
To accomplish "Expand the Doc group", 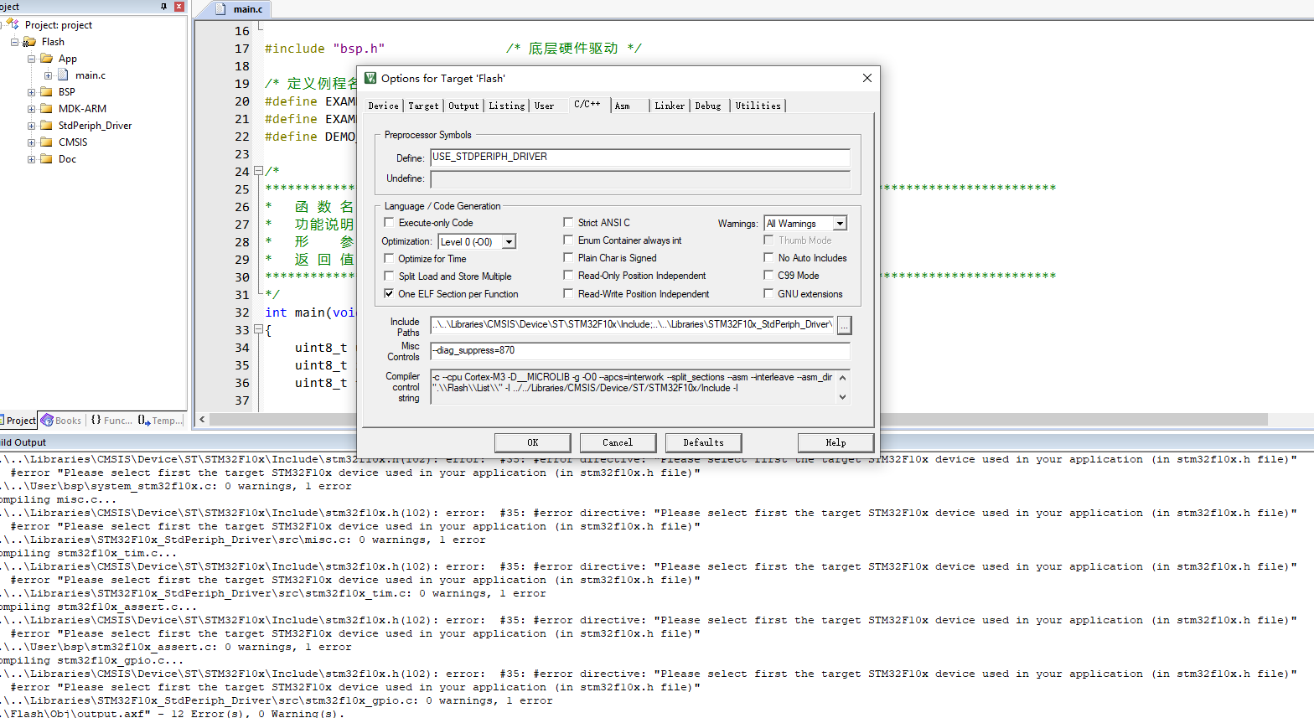I will (31, 159).
